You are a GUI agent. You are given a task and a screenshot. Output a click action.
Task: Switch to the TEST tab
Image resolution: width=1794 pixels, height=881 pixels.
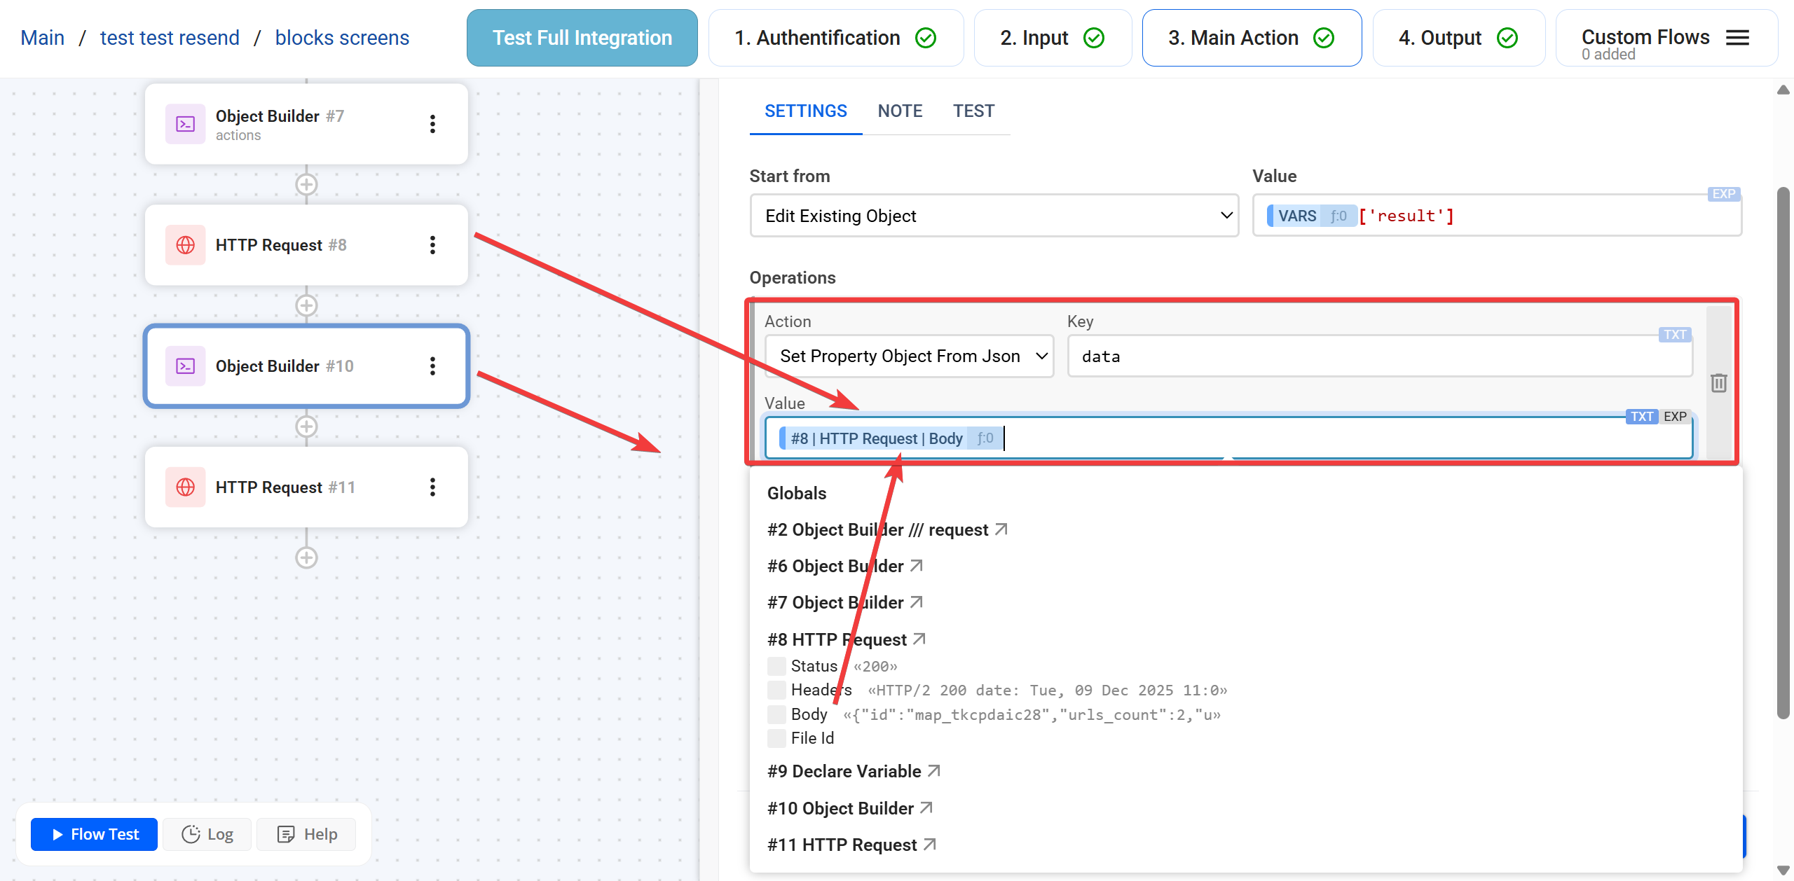(x=973, y=111)
